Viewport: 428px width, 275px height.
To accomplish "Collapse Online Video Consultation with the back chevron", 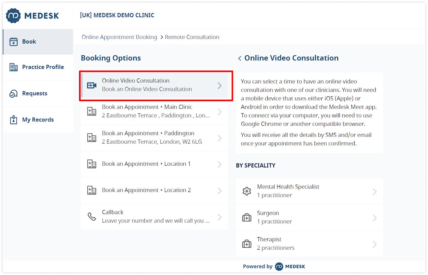I will coord(240,58).
